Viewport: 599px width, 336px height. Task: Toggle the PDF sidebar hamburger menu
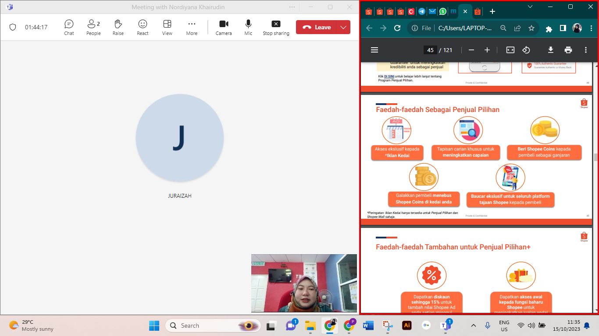pos(374,50)
